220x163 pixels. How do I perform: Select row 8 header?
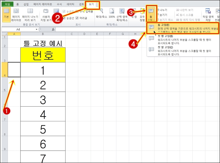(5, 129)
